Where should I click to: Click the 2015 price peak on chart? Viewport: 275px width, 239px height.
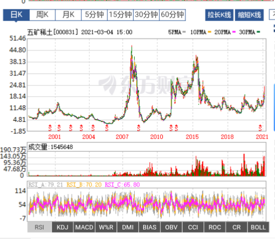click(x=197, y=56)
